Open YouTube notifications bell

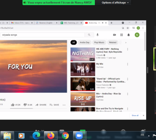pos(129,35)
